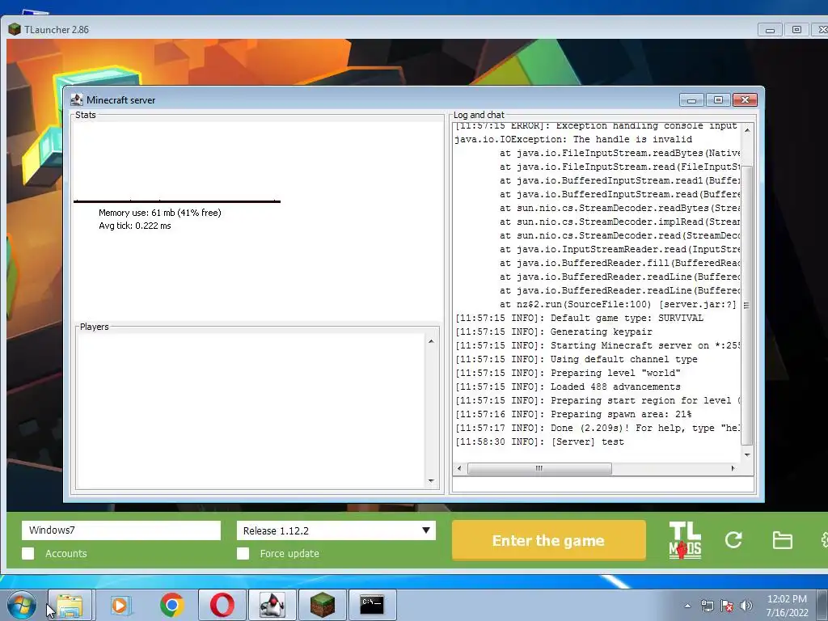Open the Release 1.12.2 version dropdown
Screen dimensions: 828x621
336,530
